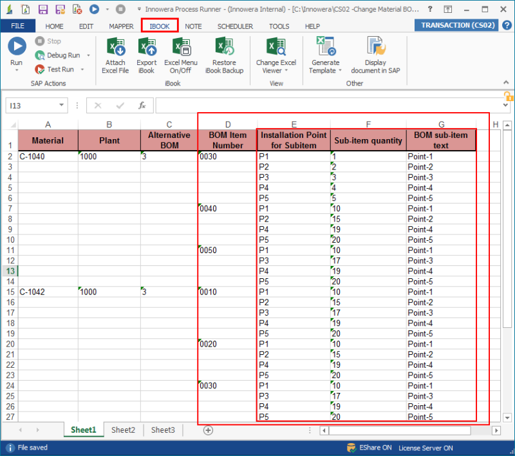Toggle Excel Menu On/Off
The width and height of the screenshot is (515, 456).
point(181,48)
